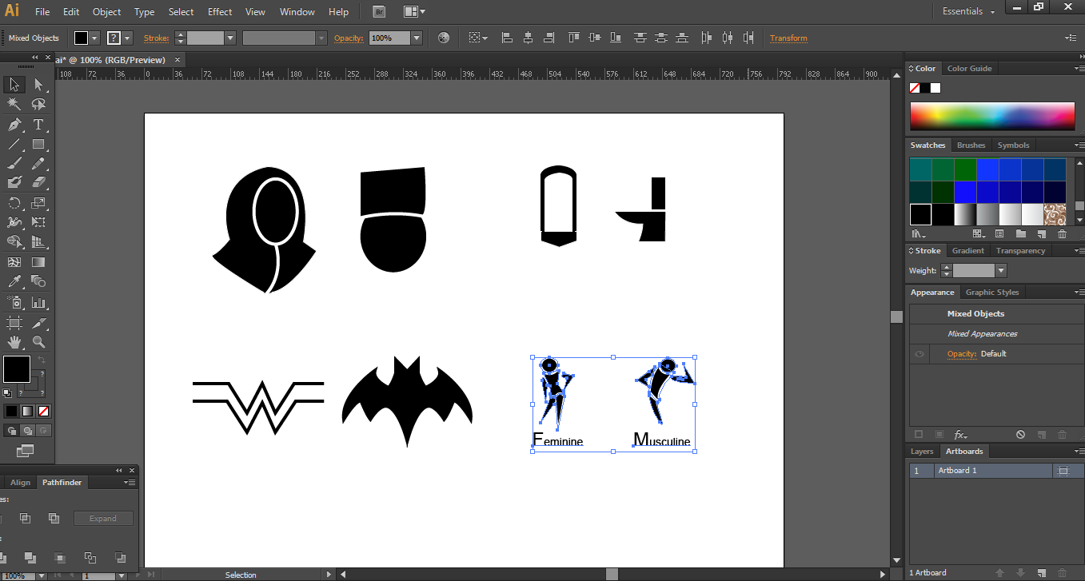Switch tools to Gradient fill mode
This screenshot has height=581, width=1085.
27,411
